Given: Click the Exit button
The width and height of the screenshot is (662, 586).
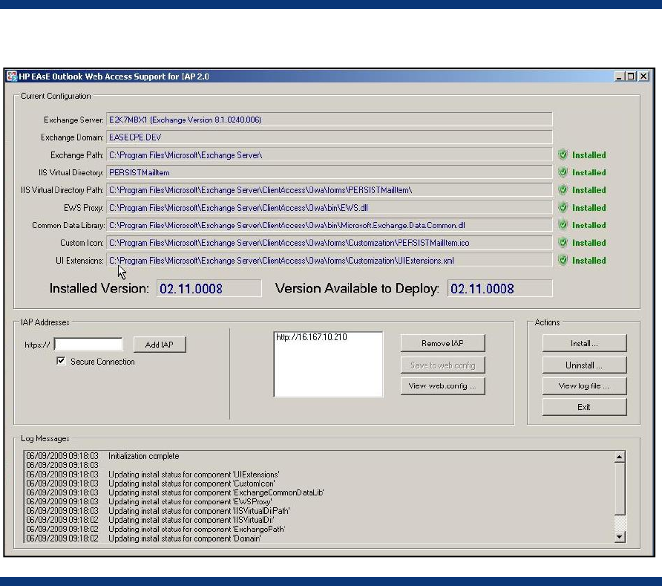Looking at the screenshot, I should 584,407.
